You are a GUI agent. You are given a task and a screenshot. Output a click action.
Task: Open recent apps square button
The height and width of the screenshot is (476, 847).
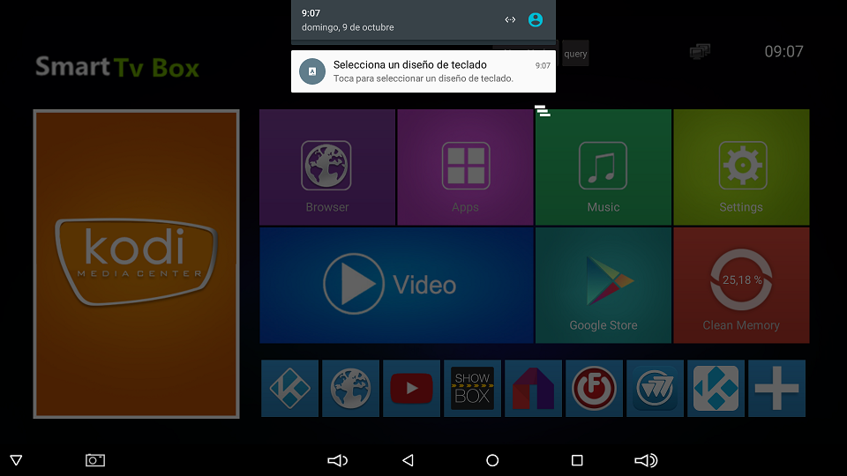577,460
